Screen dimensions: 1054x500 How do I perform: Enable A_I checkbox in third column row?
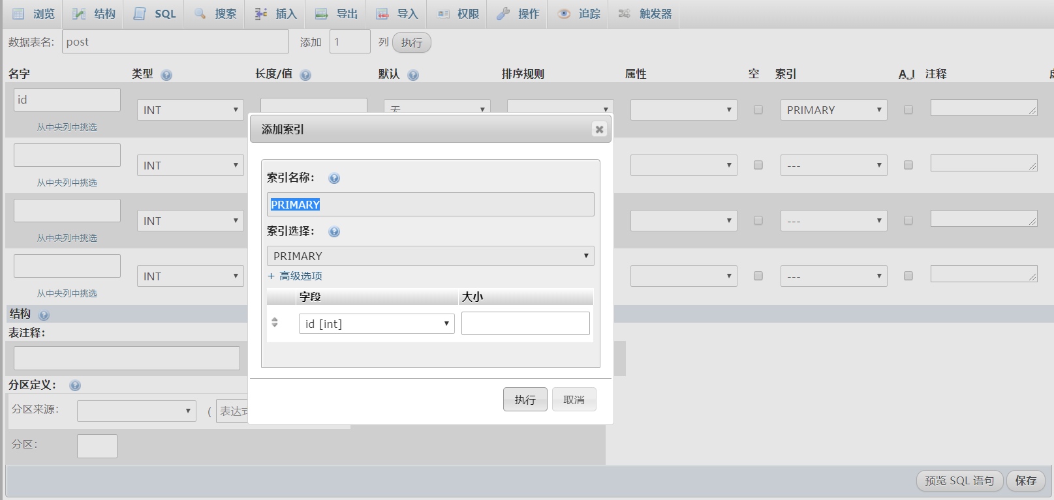tap(908, 220)
